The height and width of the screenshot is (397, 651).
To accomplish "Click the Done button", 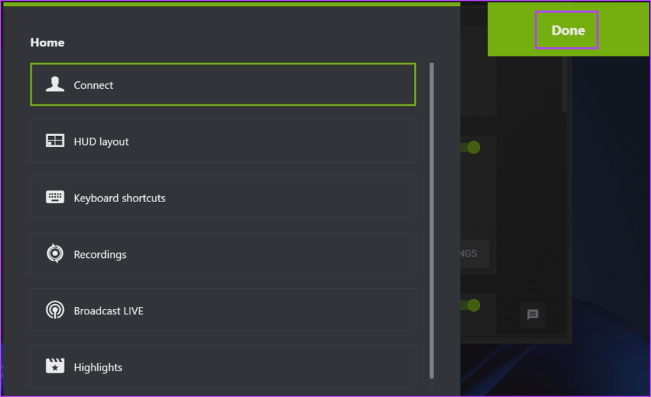I will (566, 30).
